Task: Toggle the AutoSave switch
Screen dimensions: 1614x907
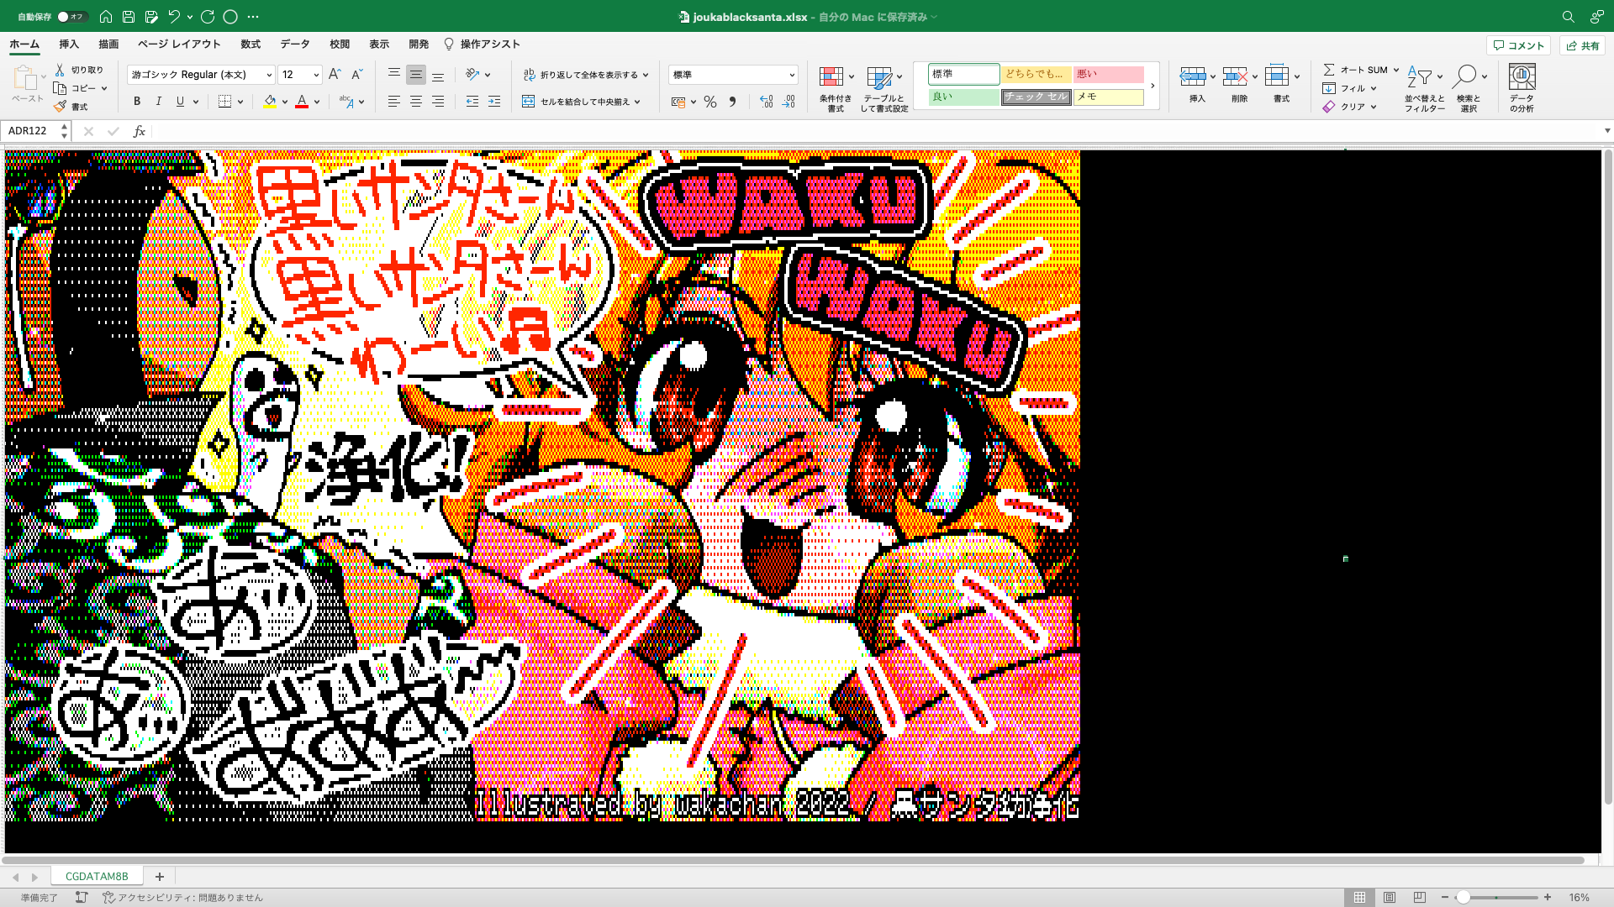Action: click(72, 17)
